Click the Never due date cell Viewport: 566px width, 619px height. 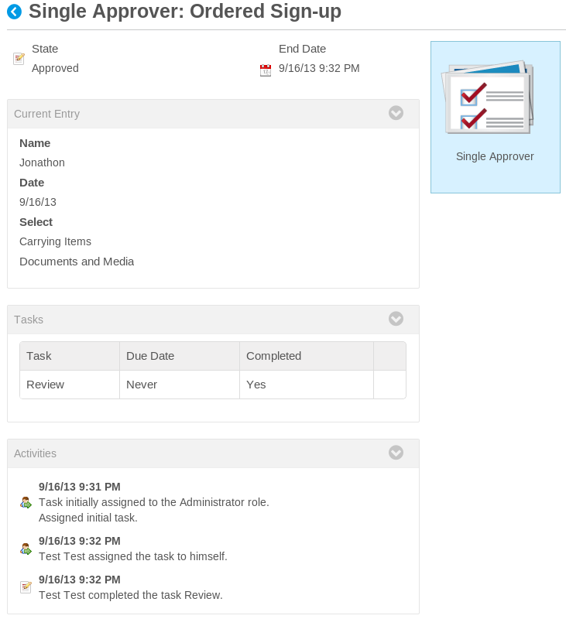[180, 385]
